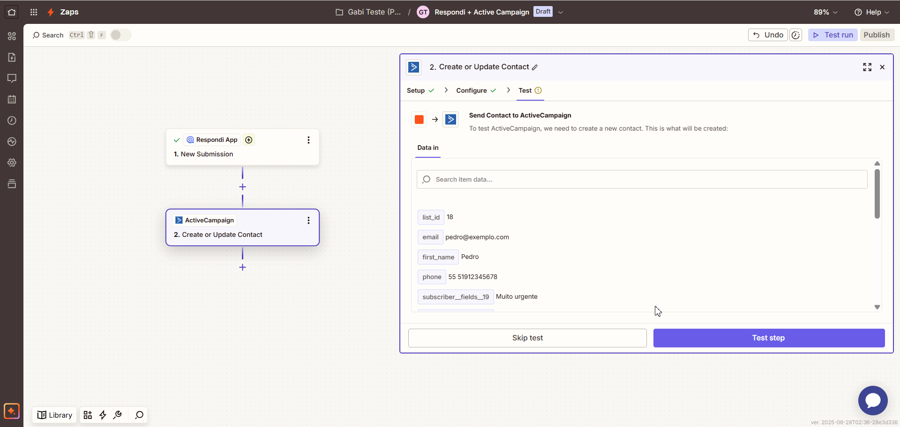Open the Gabi Teste folder breadcrumb
Screen dimensions: 900x427
click(x=368, y=12)
